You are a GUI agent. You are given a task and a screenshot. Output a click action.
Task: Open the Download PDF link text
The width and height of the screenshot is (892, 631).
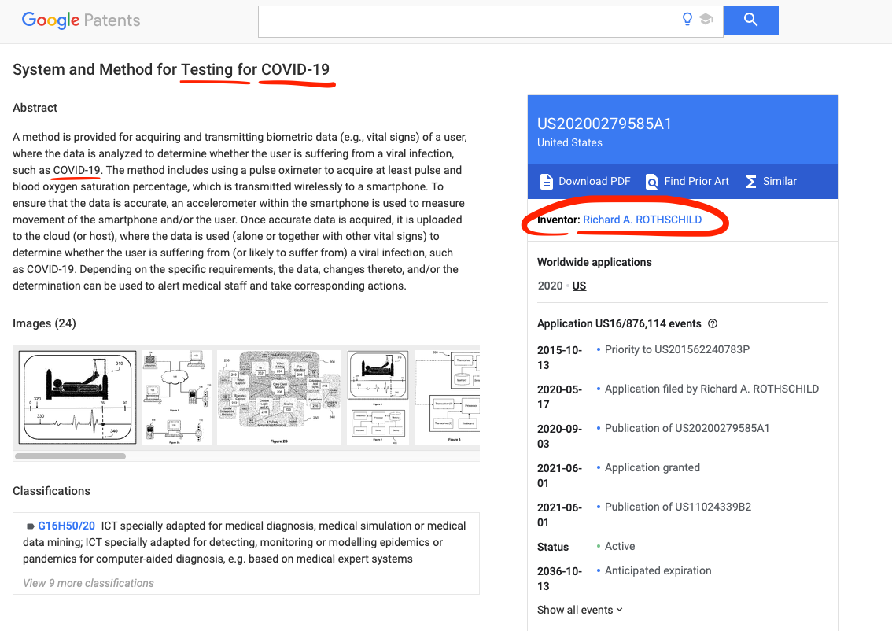point(595,181)
